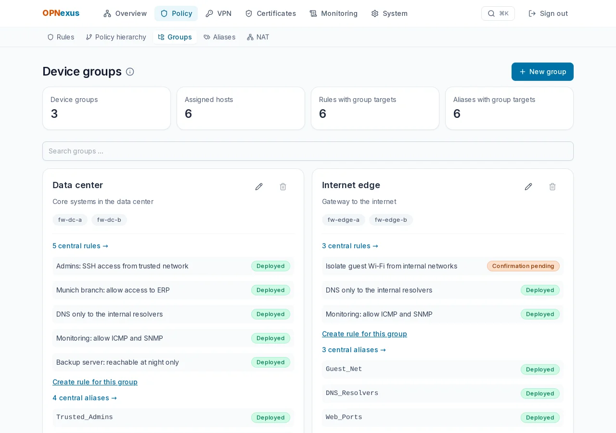The height and width of the screenshot is (433, 616).
Task: Click the New group button
Action: [x=542, y=72]
